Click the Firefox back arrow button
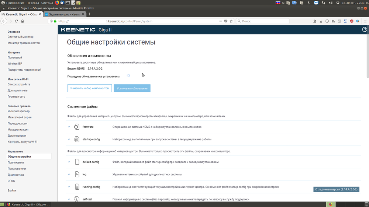The height and width of the screenshot is (207, 369). (4, 21)
